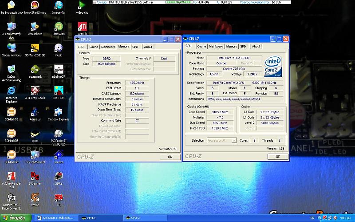Screen dimensions: 355x222
Task: Click the CAS# Latency 5.0 clocks value
Action: 137,94
